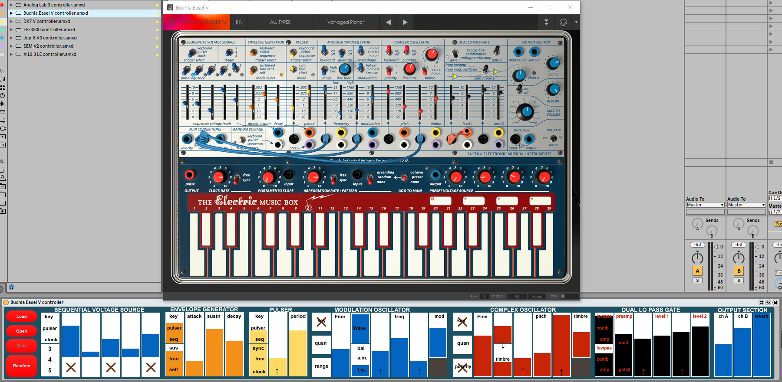Viewport: 782px width, 382px height.
Task: Solo return track A with S button
Action: tap(697, 281)
